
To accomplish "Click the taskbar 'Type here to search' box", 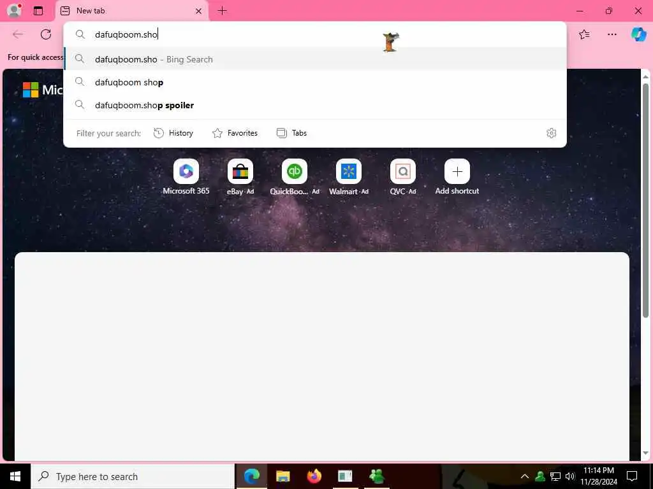I will (133, 476).
